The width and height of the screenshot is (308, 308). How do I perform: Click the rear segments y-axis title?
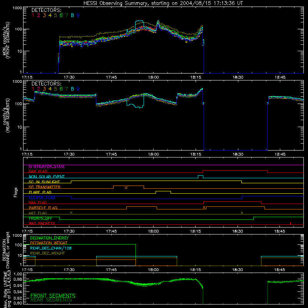coord(6,115)
